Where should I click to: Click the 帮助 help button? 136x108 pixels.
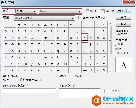point(123,24)
